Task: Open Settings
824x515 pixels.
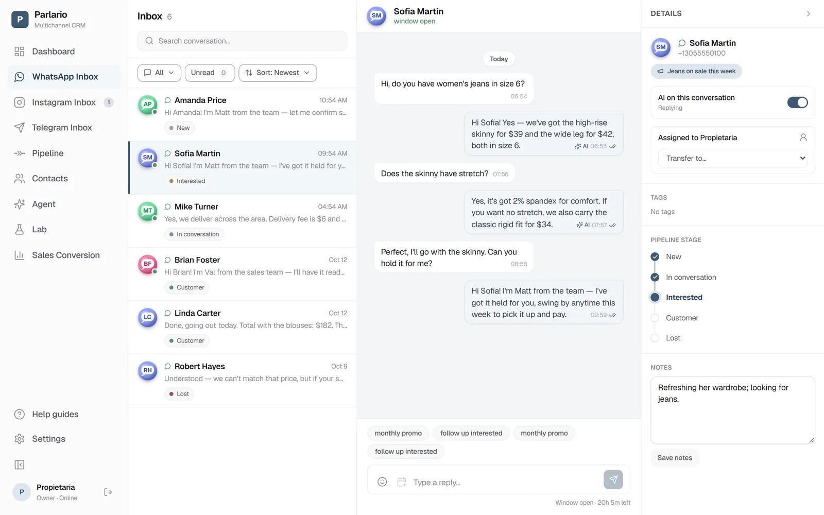Action: [x=64, y=439]
